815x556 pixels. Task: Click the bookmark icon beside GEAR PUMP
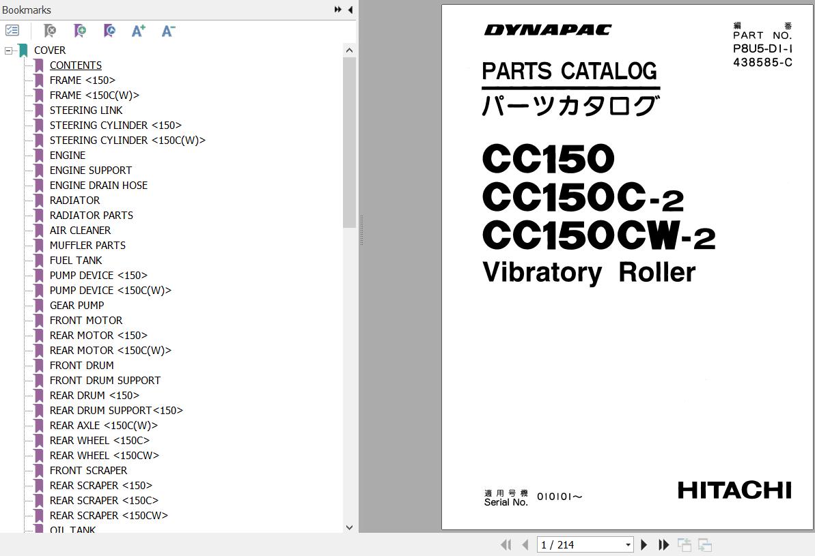click(39, 306)
